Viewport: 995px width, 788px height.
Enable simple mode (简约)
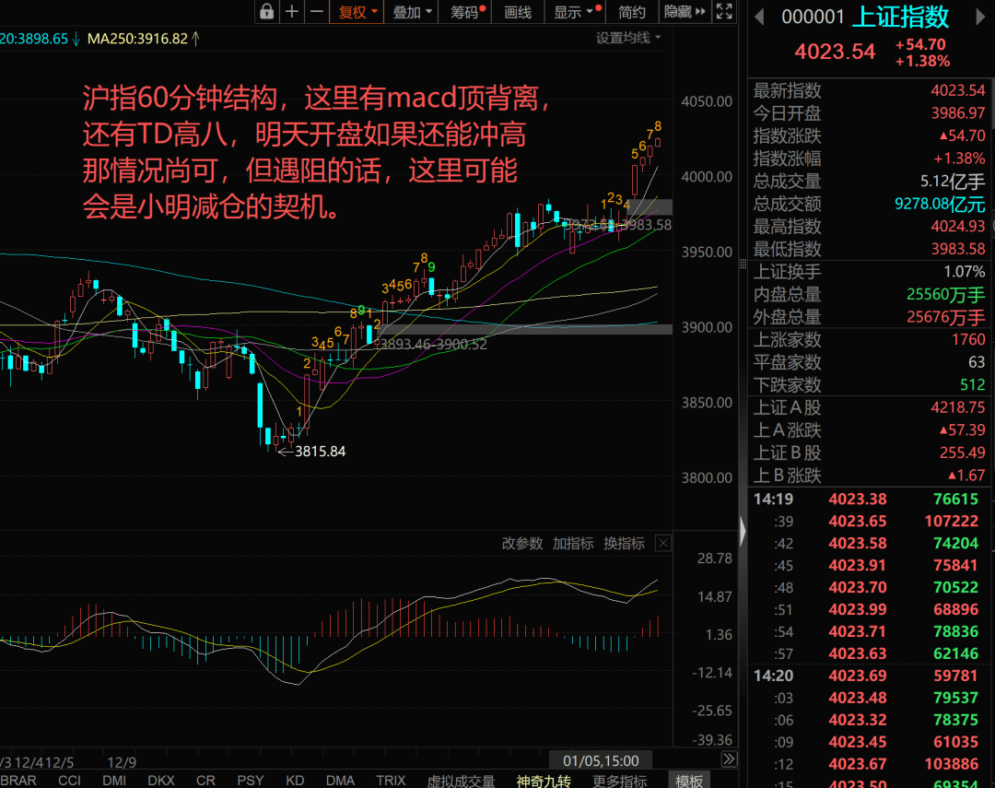coord(631,12)
